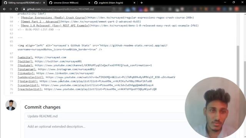This screenshot has height=138, width=246.
Task: Click the [cssplaylist] link line
Action: click(85, 85)
